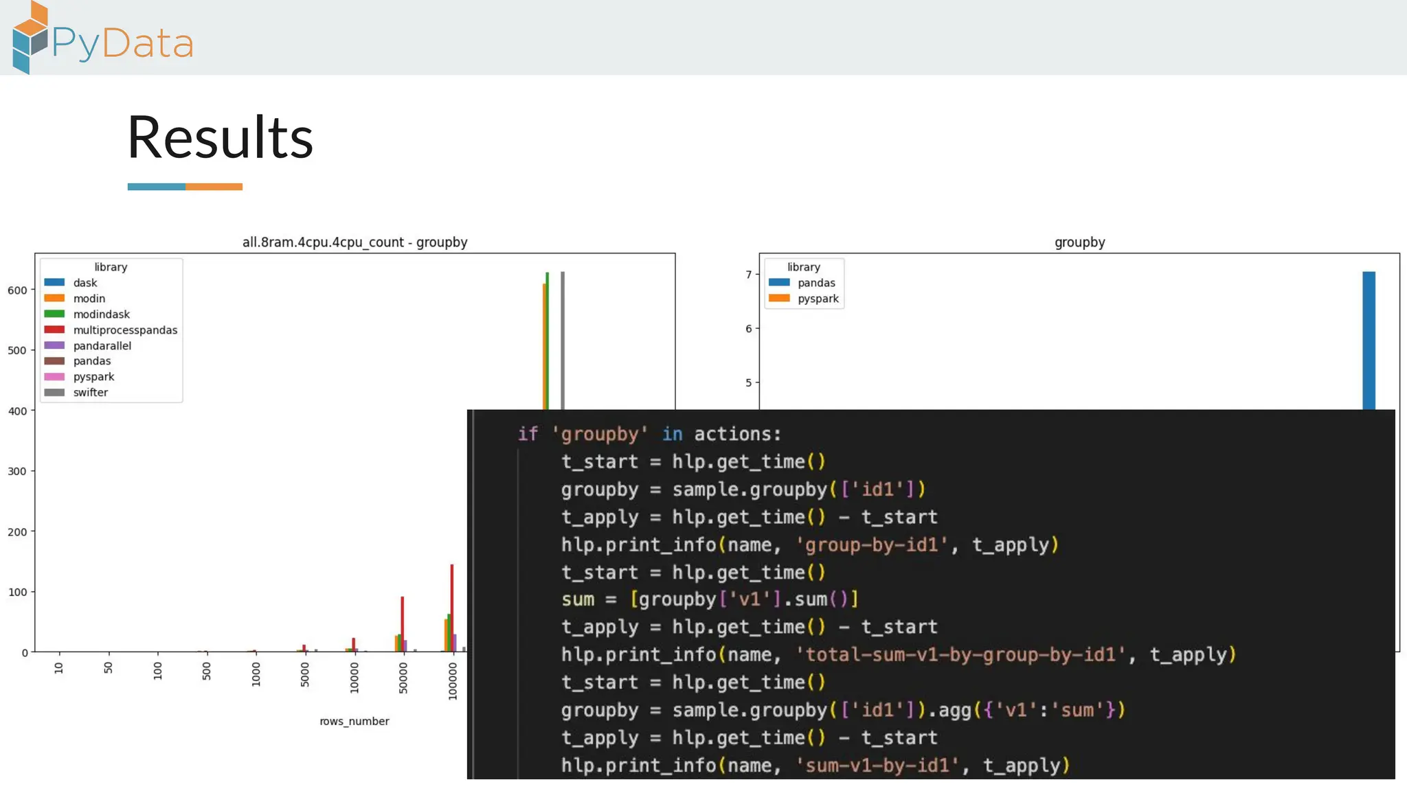This screenshot has height=791, width=1407.
Task: Click the pandas blue swatch in right legend
Action: (x=779, y=282)
